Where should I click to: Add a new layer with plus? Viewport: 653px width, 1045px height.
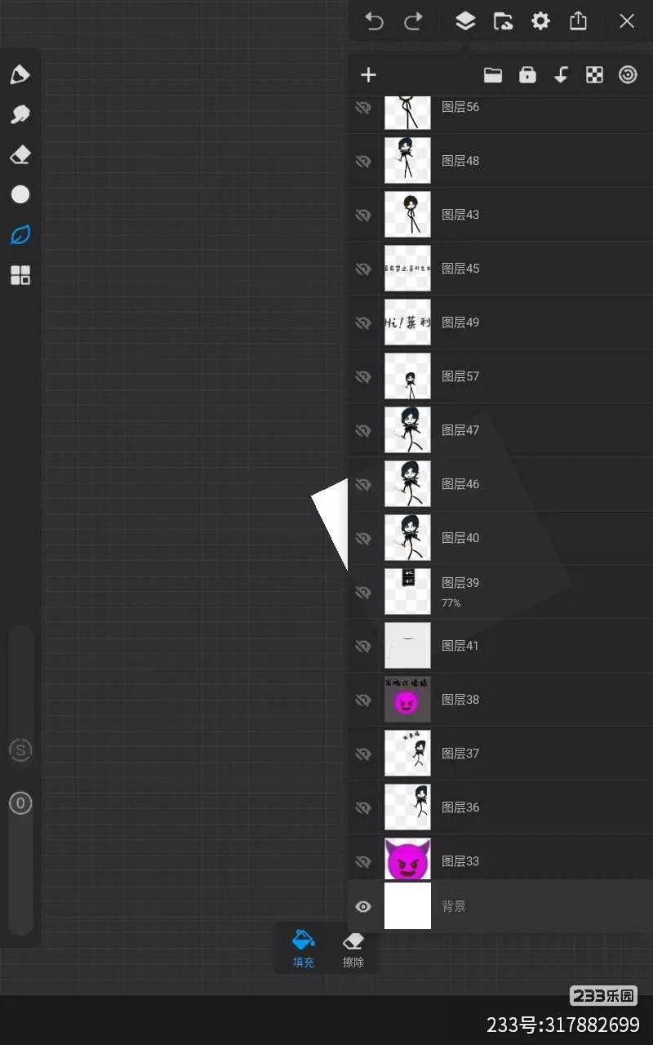click(x=368, y=75)
